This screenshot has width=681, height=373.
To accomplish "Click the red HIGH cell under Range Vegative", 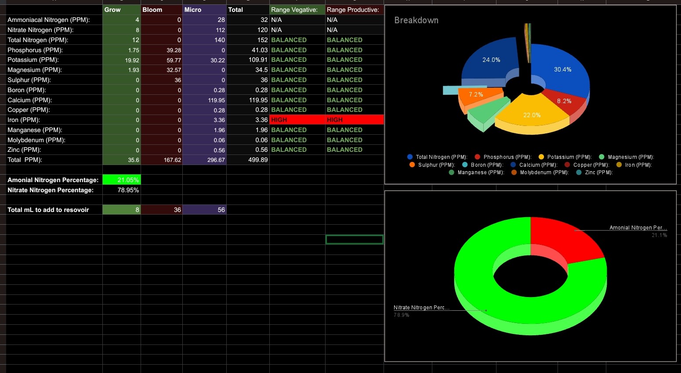I will 297,120.
